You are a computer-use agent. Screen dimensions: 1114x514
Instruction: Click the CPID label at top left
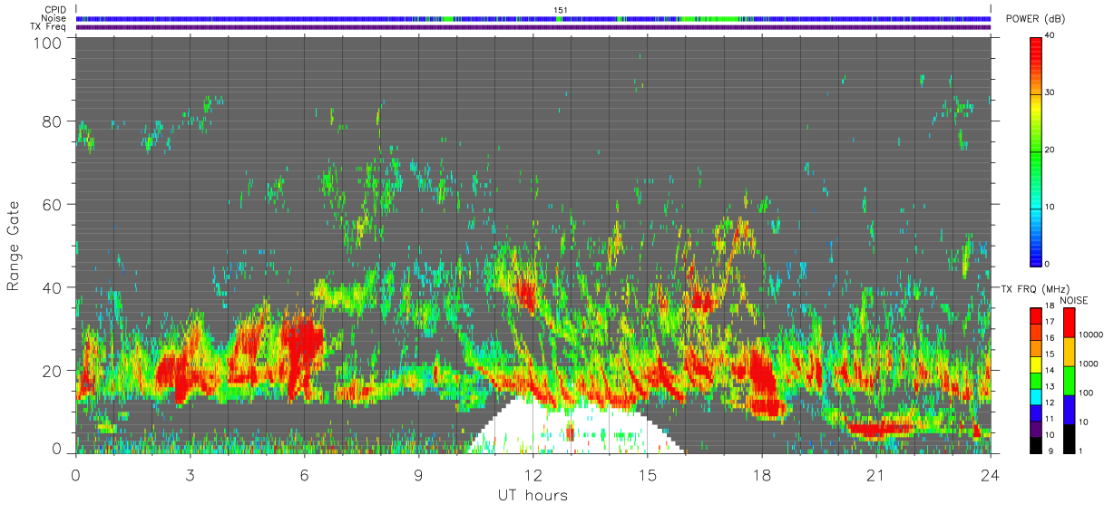(x=54, y=10)
